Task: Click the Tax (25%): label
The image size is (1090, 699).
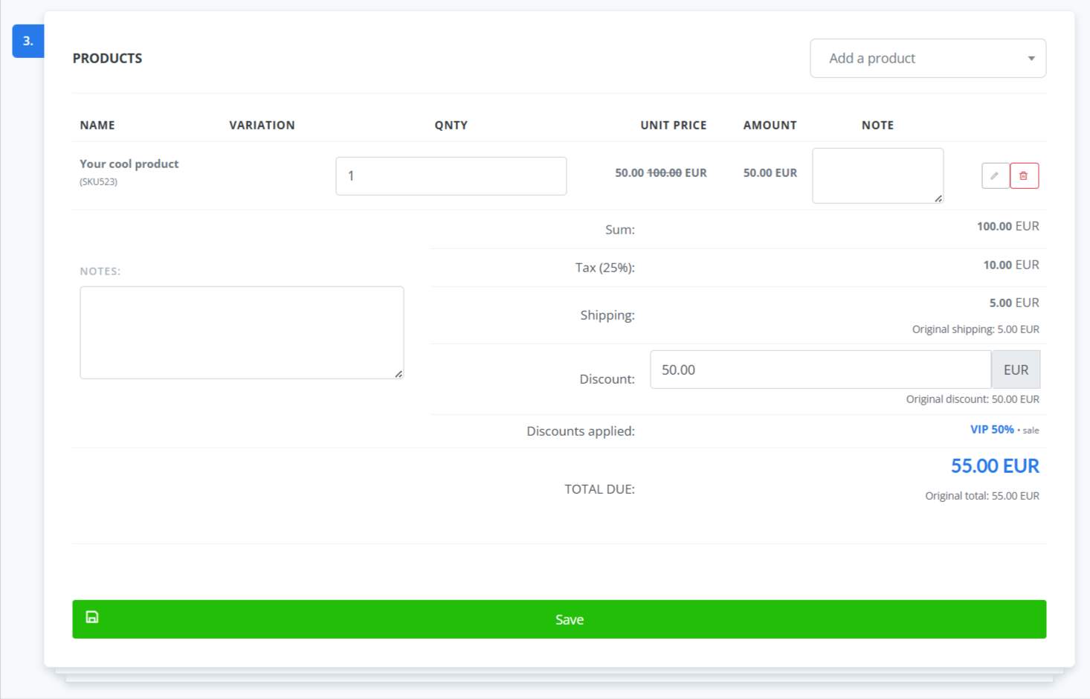Action: [605, 268]
